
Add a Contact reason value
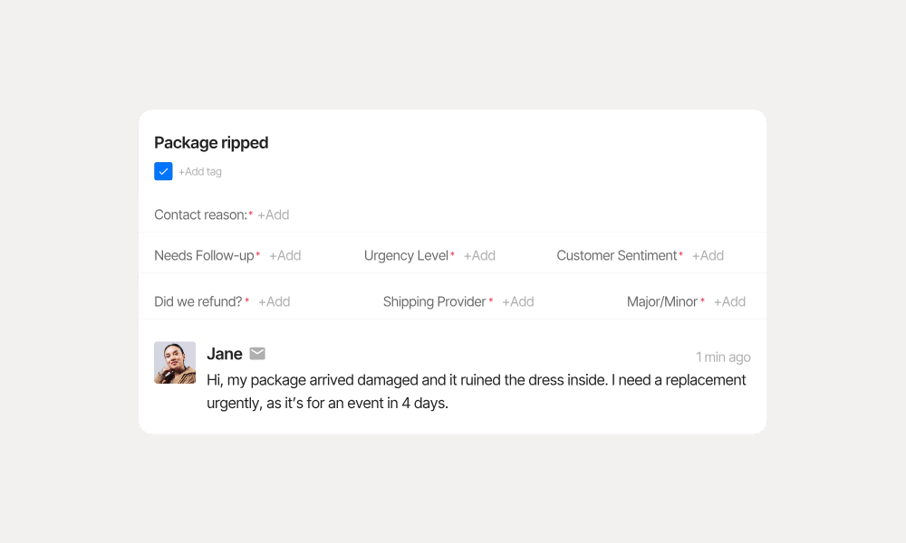click(274, 215)
